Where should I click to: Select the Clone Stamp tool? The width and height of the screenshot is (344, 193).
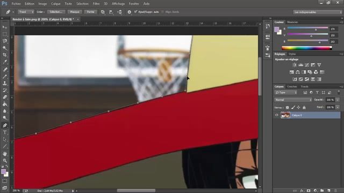(5, 83)
